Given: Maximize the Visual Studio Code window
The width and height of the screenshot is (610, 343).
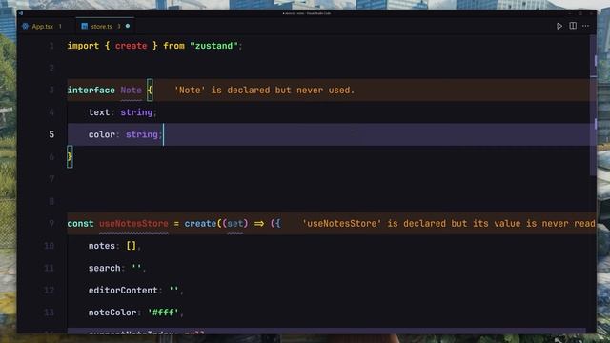Looking at the screenshot, I should (580, 13).
